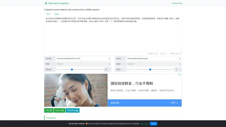Viewport: 226px width, 127px height.
Task: Open the cookie Learn more link
Action: click(144, 124)
